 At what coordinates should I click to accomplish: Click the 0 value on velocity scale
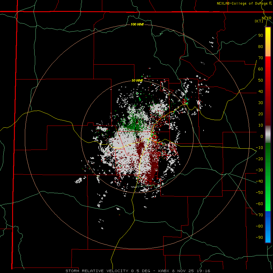(x=261, y=136)
